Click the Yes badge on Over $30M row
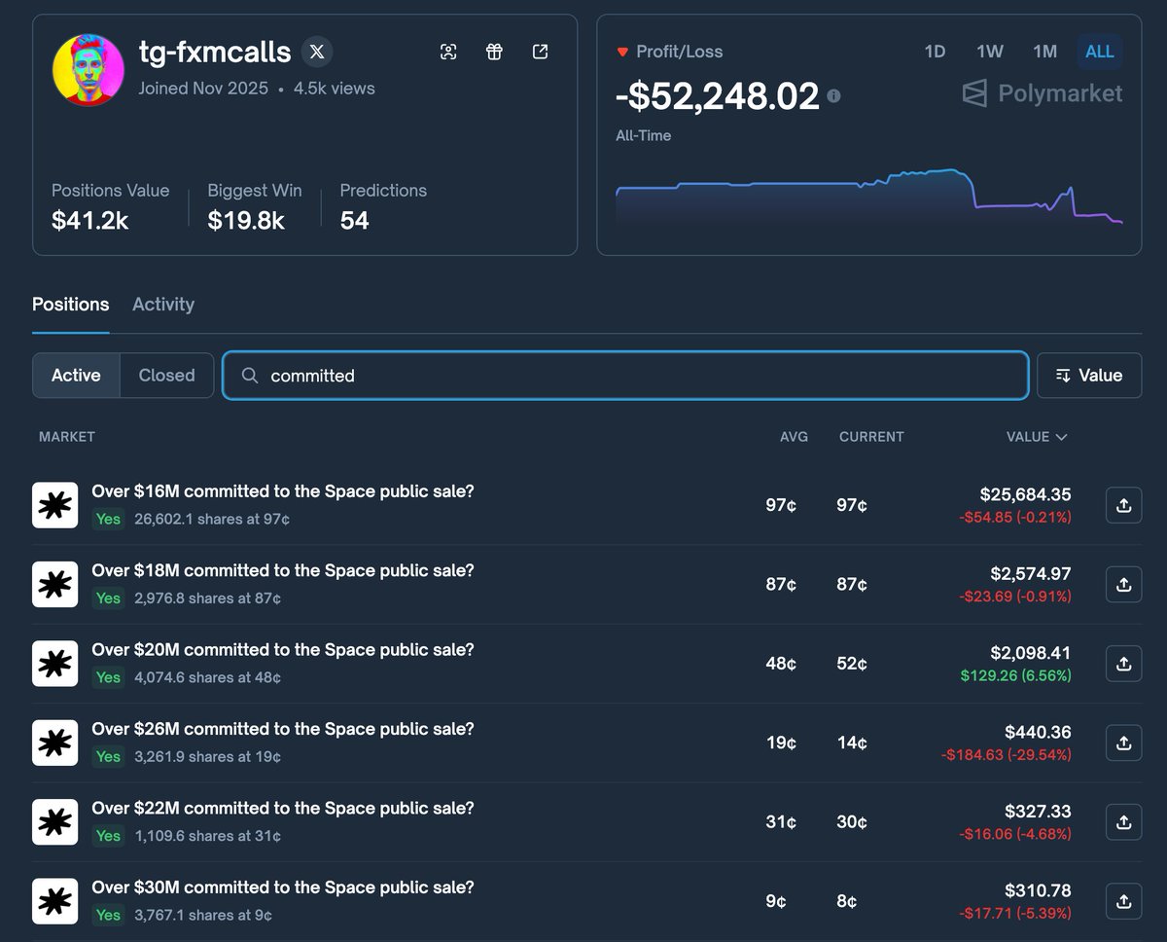 (x=108, y=915)
